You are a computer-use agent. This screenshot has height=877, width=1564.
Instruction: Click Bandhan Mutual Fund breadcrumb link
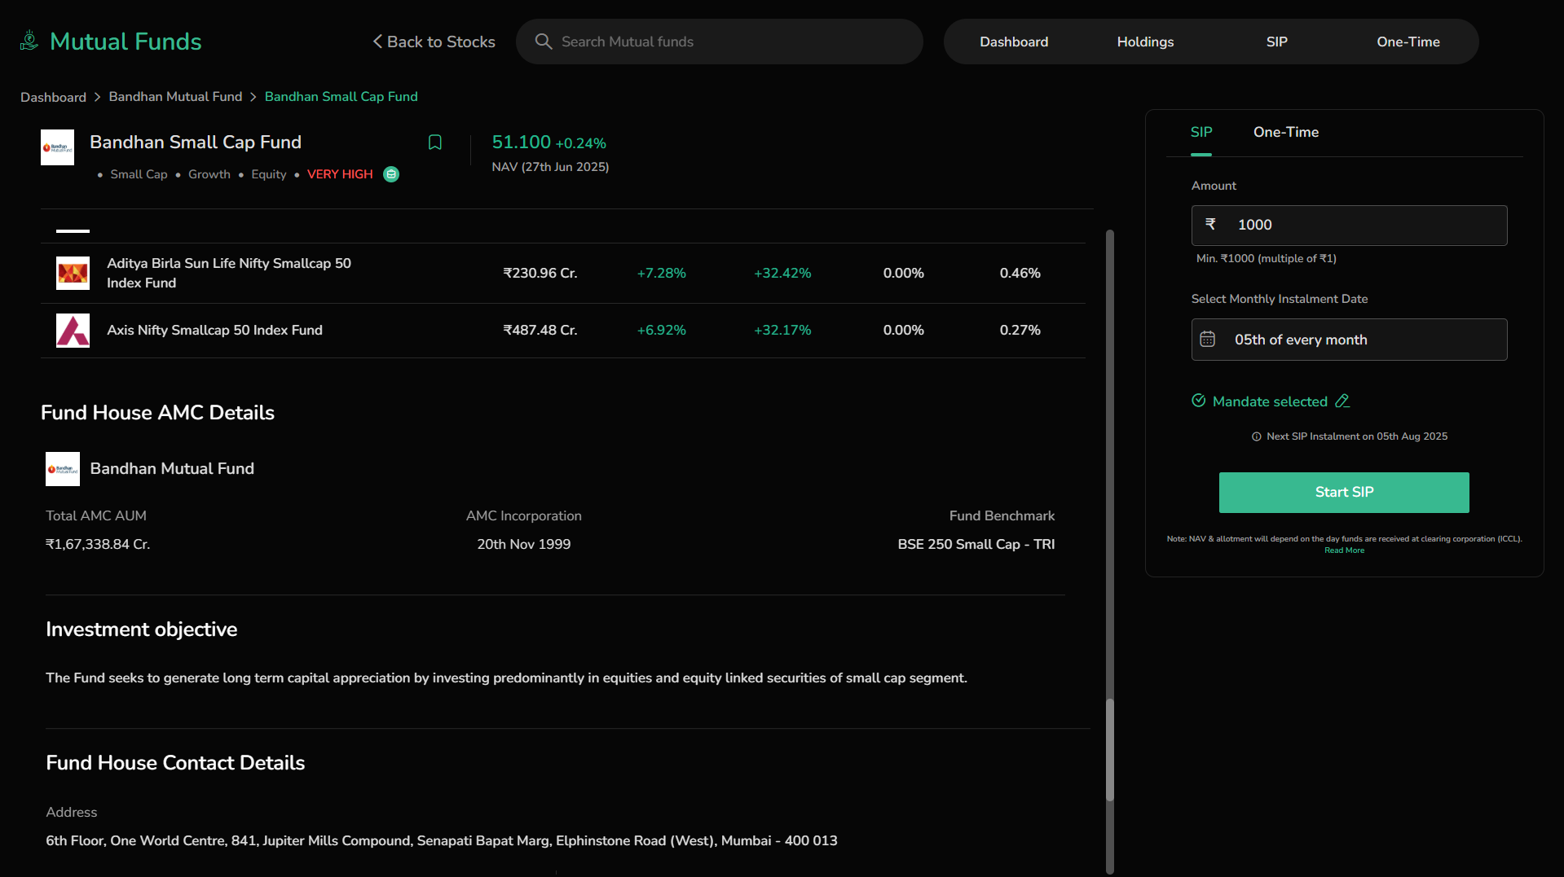175,97
